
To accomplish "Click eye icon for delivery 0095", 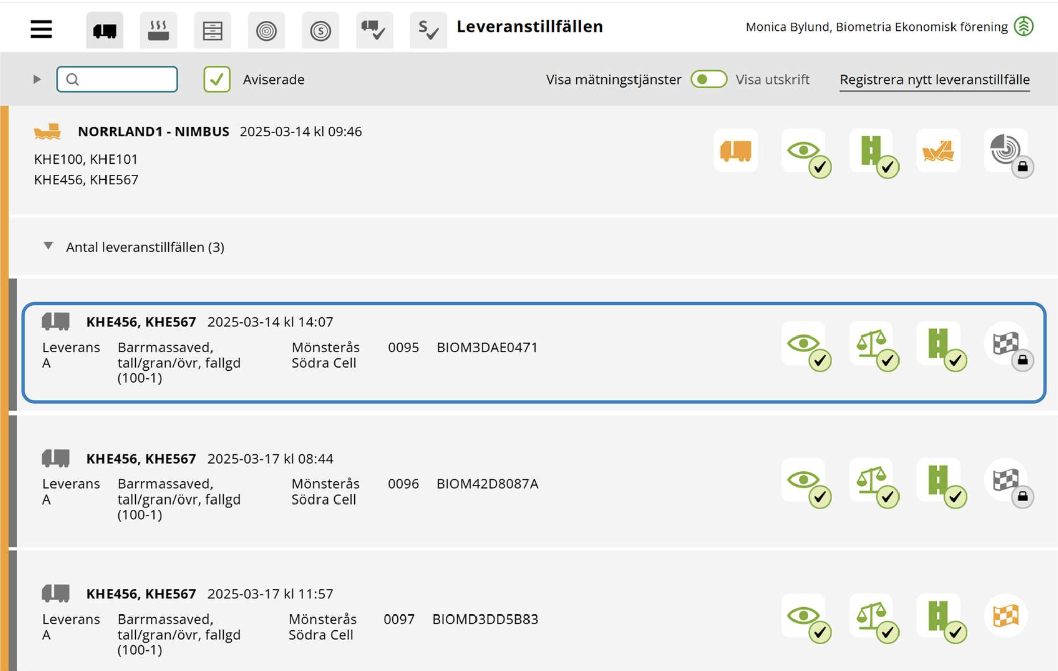I will point(806,346).
